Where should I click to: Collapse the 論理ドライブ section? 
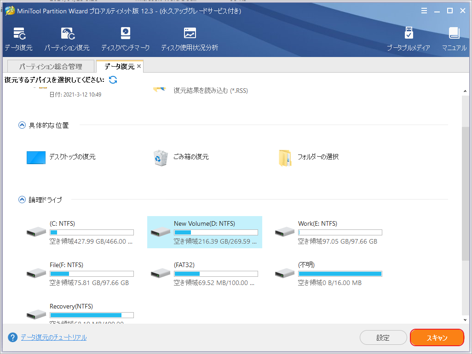[22, 200]
